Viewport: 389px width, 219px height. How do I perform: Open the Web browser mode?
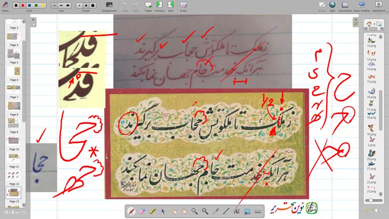click(332, 6)
